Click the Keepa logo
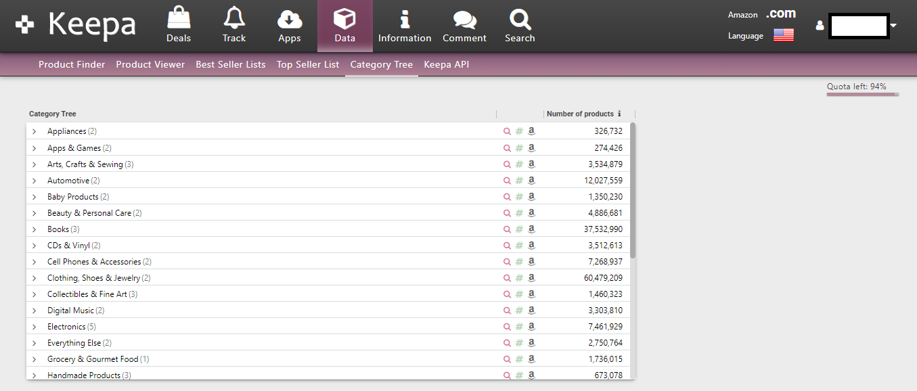This screenshot has width=917, height=391. [76, 26]
